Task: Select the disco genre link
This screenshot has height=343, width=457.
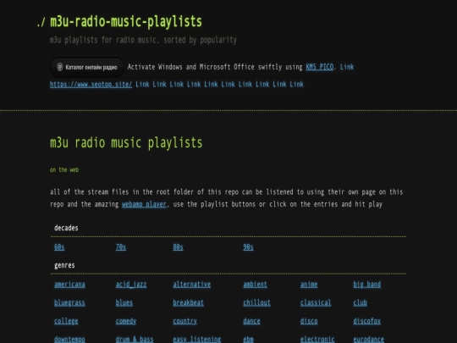Action: [309, 321]
